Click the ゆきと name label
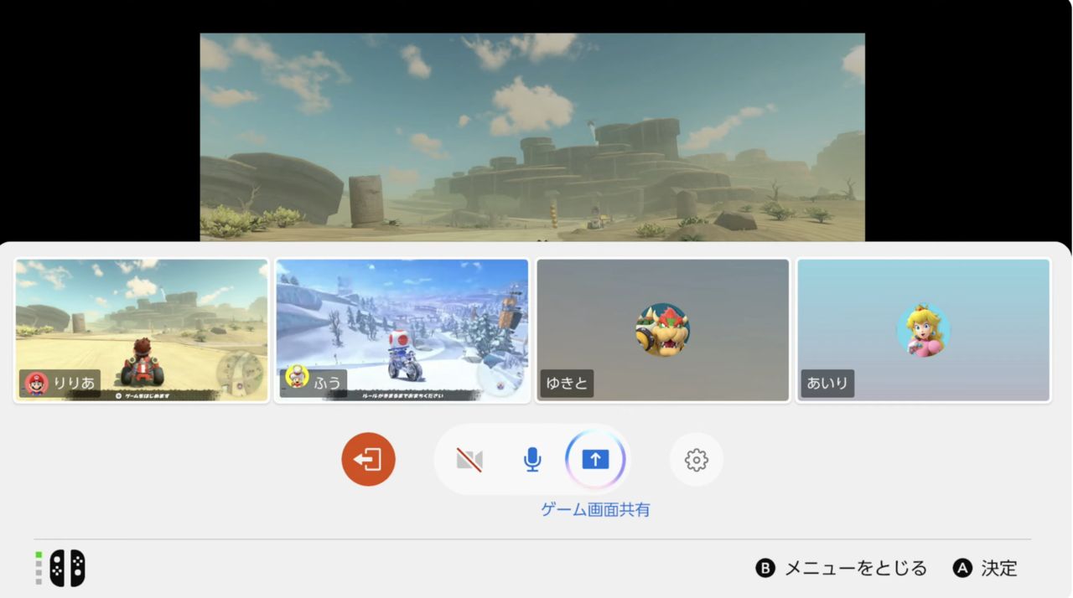 [568, 384]
